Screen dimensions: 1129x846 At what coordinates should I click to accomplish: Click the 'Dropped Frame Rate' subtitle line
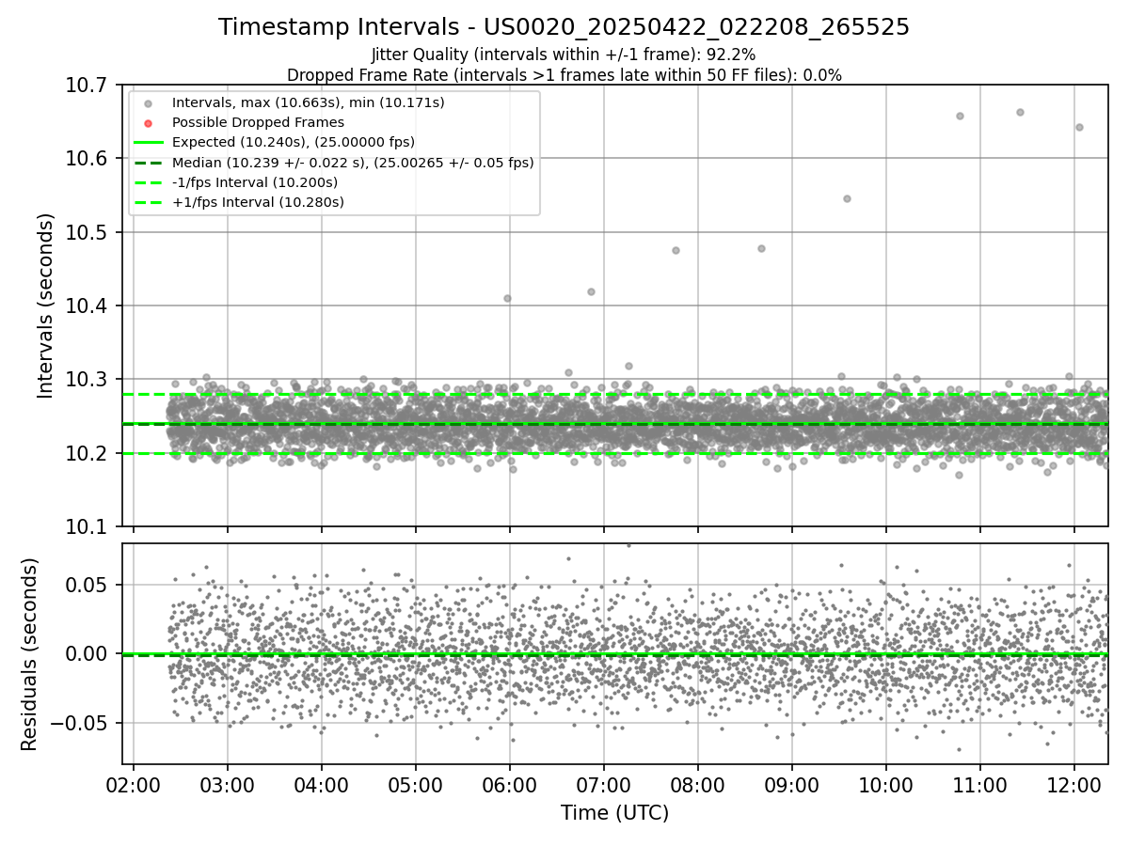[564, 74]
